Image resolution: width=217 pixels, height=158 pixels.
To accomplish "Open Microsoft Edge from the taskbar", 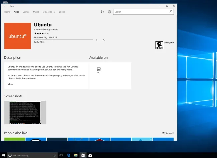I will [68, 155].
